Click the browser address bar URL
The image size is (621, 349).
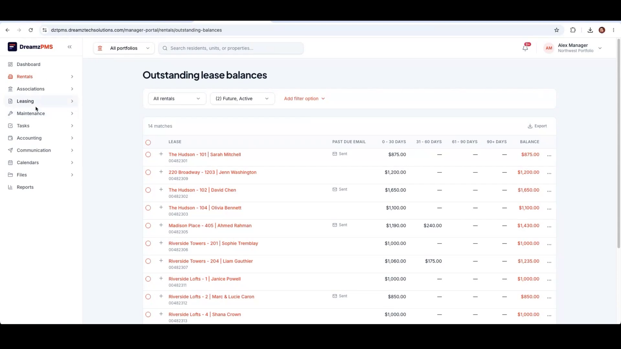(136, 30)
